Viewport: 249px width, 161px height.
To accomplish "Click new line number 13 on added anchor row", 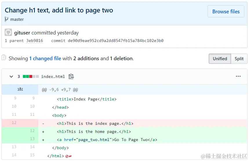I will click(32, 139).
